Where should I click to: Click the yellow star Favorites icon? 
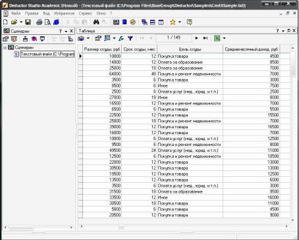pyautogui.click(x=173, y=22)
